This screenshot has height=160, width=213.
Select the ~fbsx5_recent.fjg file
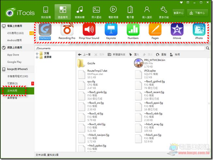149,95
